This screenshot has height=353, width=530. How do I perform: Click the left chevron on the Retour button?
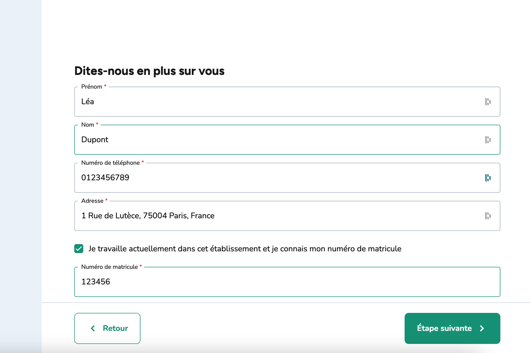pyautogui.click(x=92, y=328)
